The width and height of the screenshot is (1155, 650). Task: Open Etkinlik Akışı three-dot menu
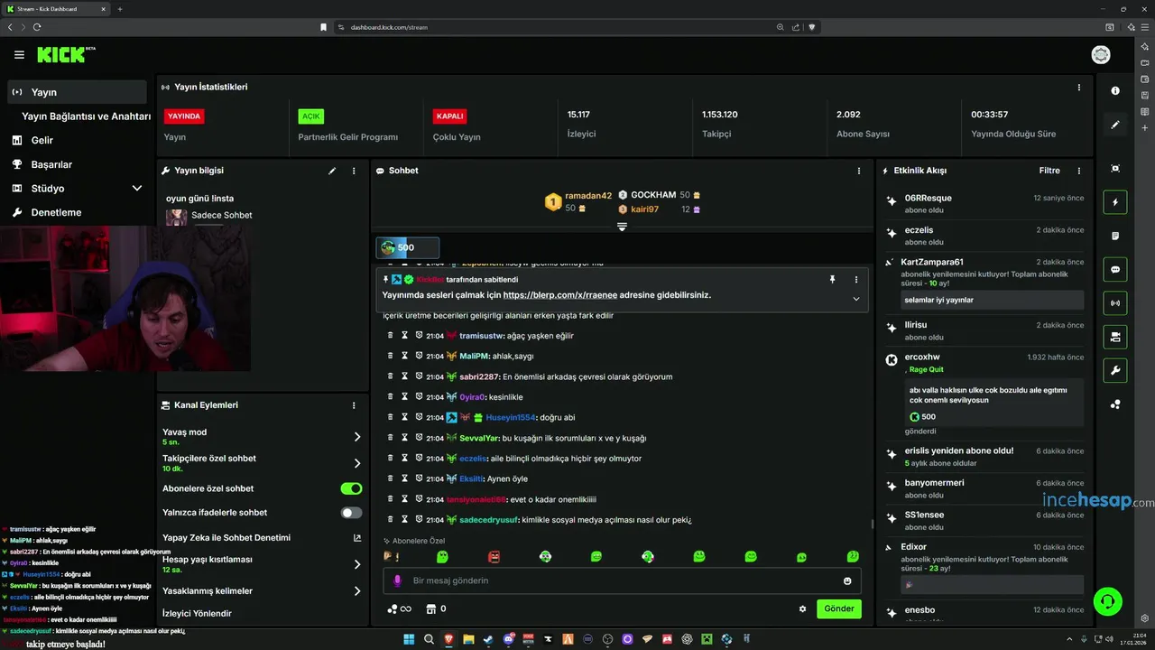click(x=1079, y=171)
